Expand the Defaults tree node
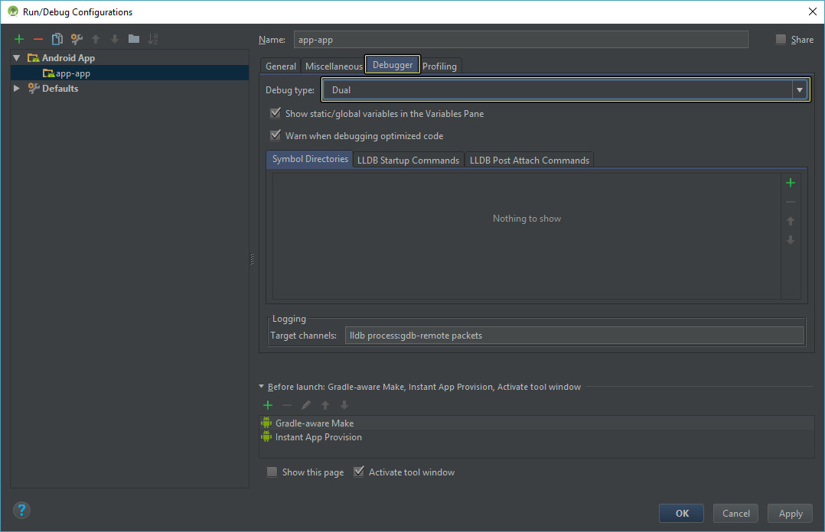Image resolution: width=825 pixels, height=532 pixels. [x=16, y=88]
